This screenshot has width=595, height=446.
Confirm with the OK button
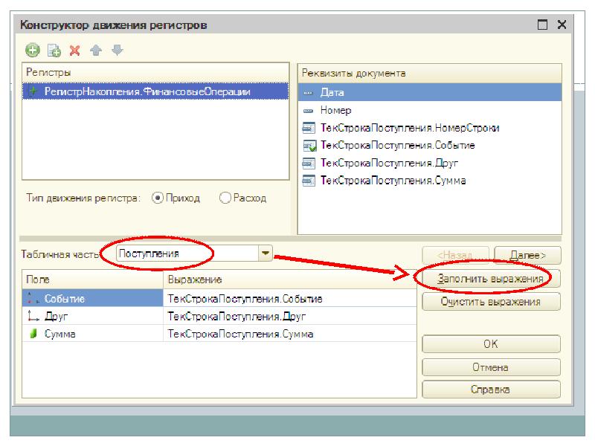(x=490, y=344)
